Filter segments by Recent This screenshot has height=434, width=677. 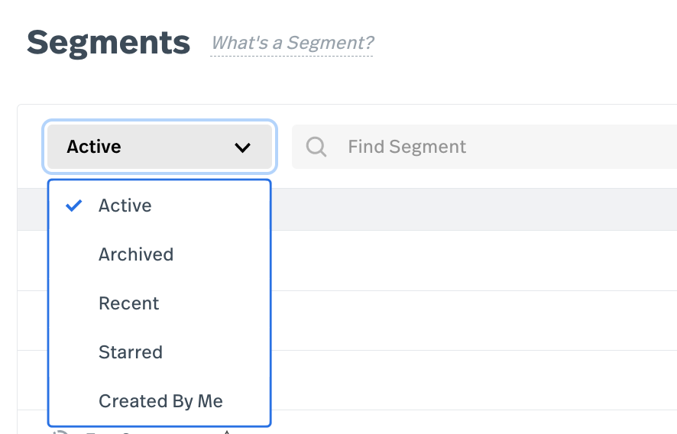(128, 303)
